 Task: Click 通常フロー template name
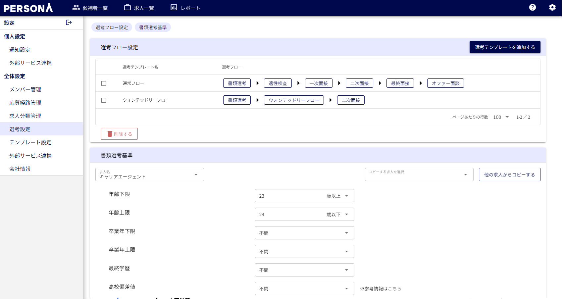(133, 83)
